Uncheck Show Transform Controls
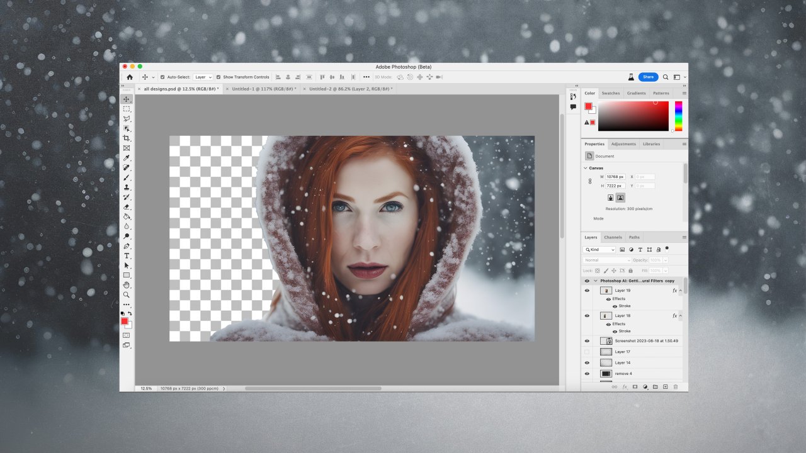 pos(220,77)
